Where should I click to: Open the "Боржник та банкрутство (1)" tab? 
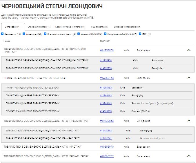(70, 27)
